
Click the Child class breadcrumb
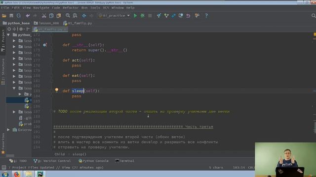coord(60,154)
